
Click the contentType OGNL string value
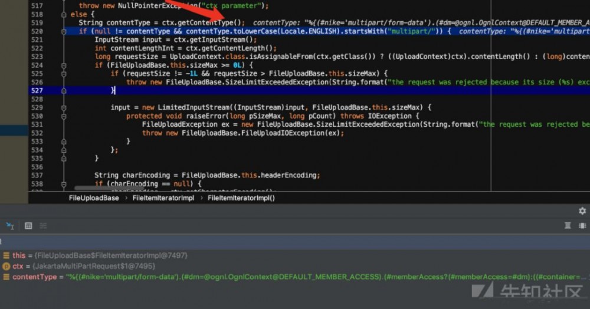click(x=326, y=277)
